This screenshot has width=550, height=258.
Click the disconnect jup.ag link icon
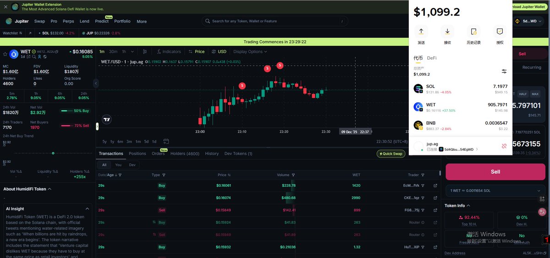pos(504,146)
